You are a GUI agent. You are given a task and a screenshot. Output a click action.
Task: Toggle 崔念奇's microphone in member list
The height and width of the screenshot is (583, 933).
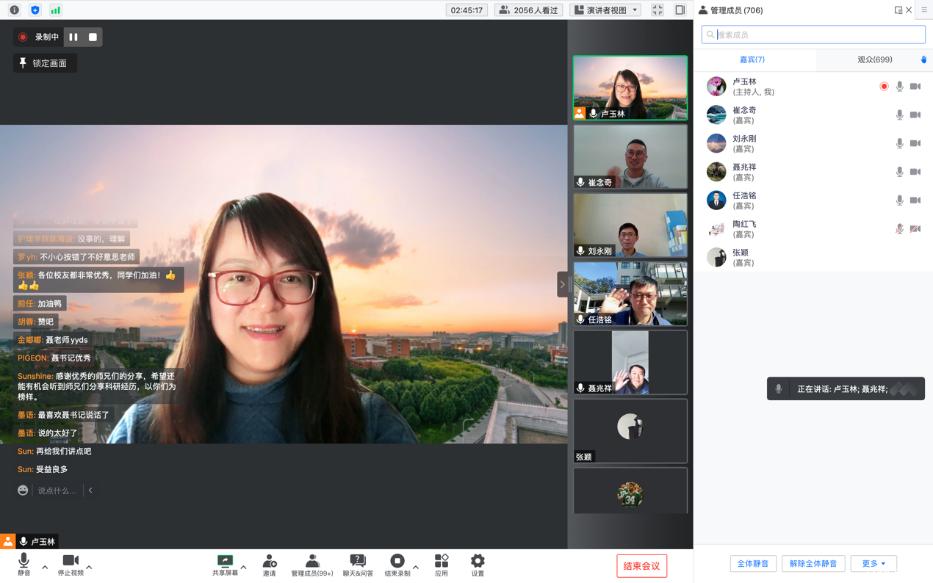coord(899,115)
